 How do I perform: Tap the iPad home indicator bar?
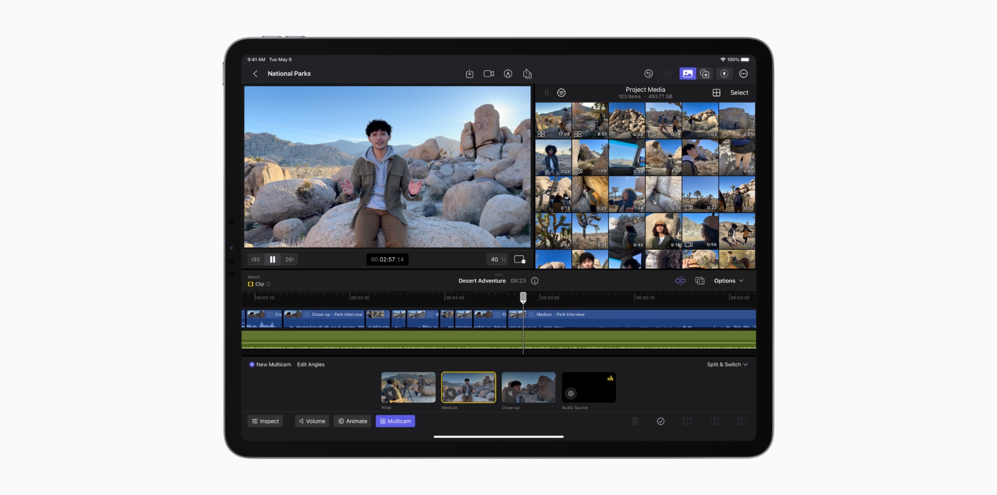pyautogui.click(x=498, y=437)
